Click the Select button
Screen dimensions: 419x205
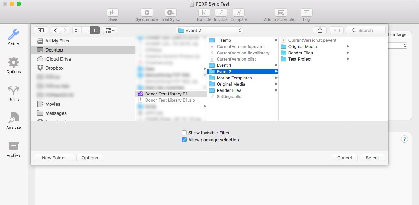[372, 158]
